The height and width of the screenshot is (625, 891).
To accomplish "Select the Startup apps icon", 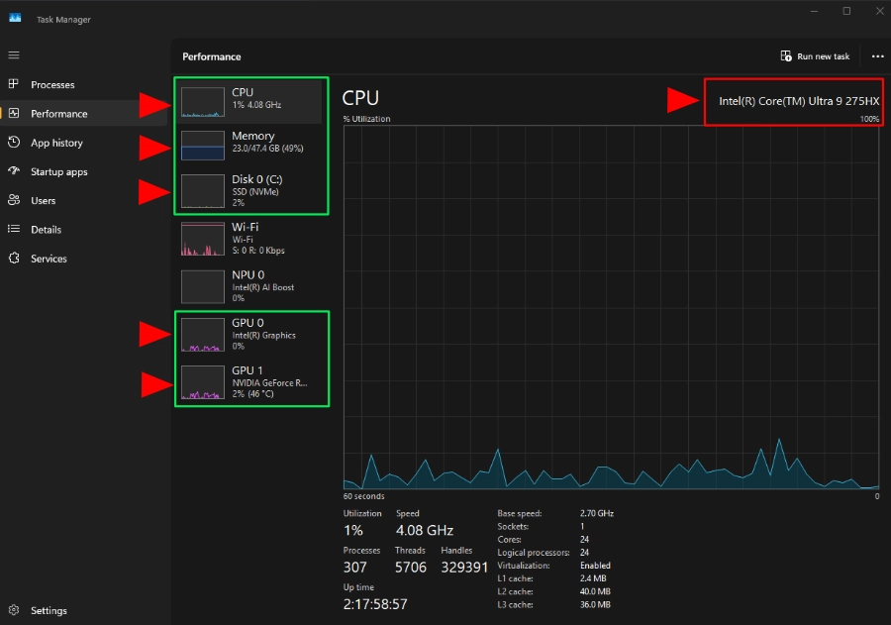I will (x=14, y=171).
